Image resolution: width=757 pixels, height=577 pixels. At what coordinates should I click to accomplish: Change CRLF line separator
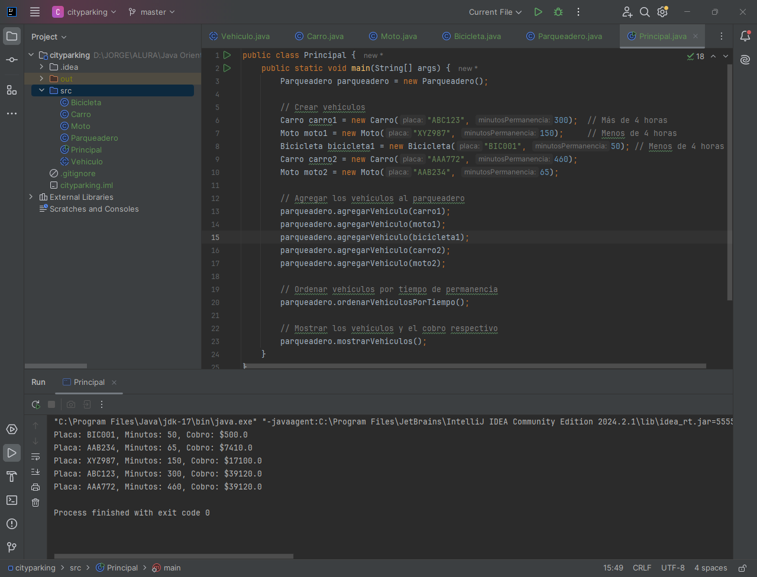coord(642,568)
